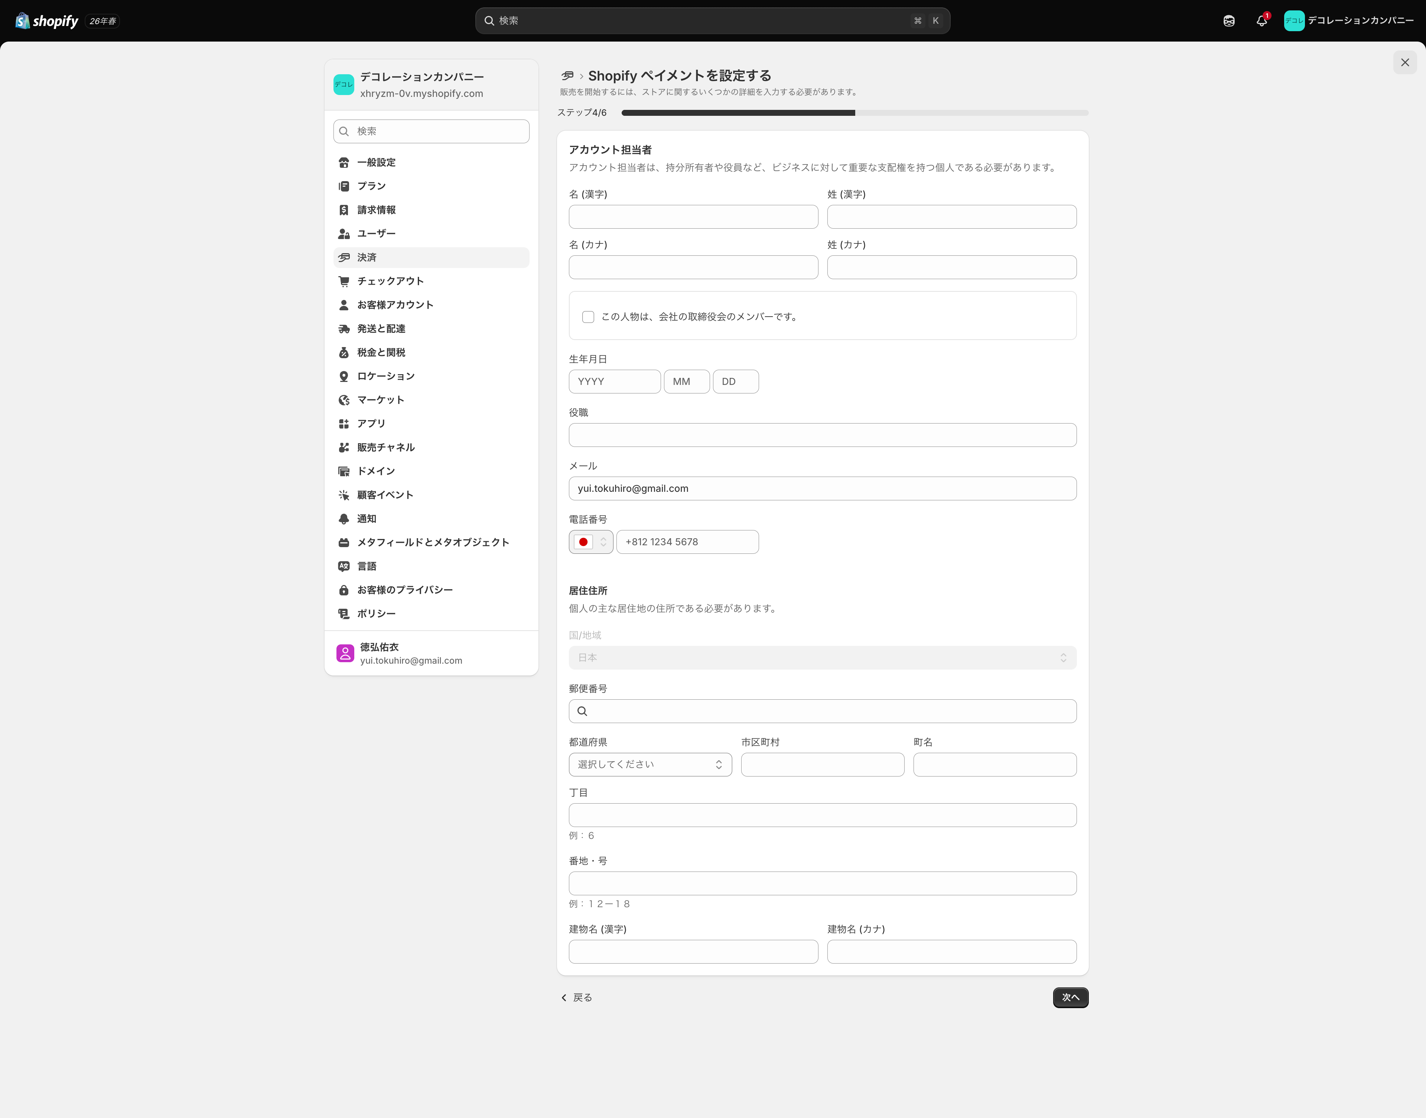This screenshot has height=1118, width=1426.
Task: Open 販売チャネル settings menu item
Action: (431, 448)
